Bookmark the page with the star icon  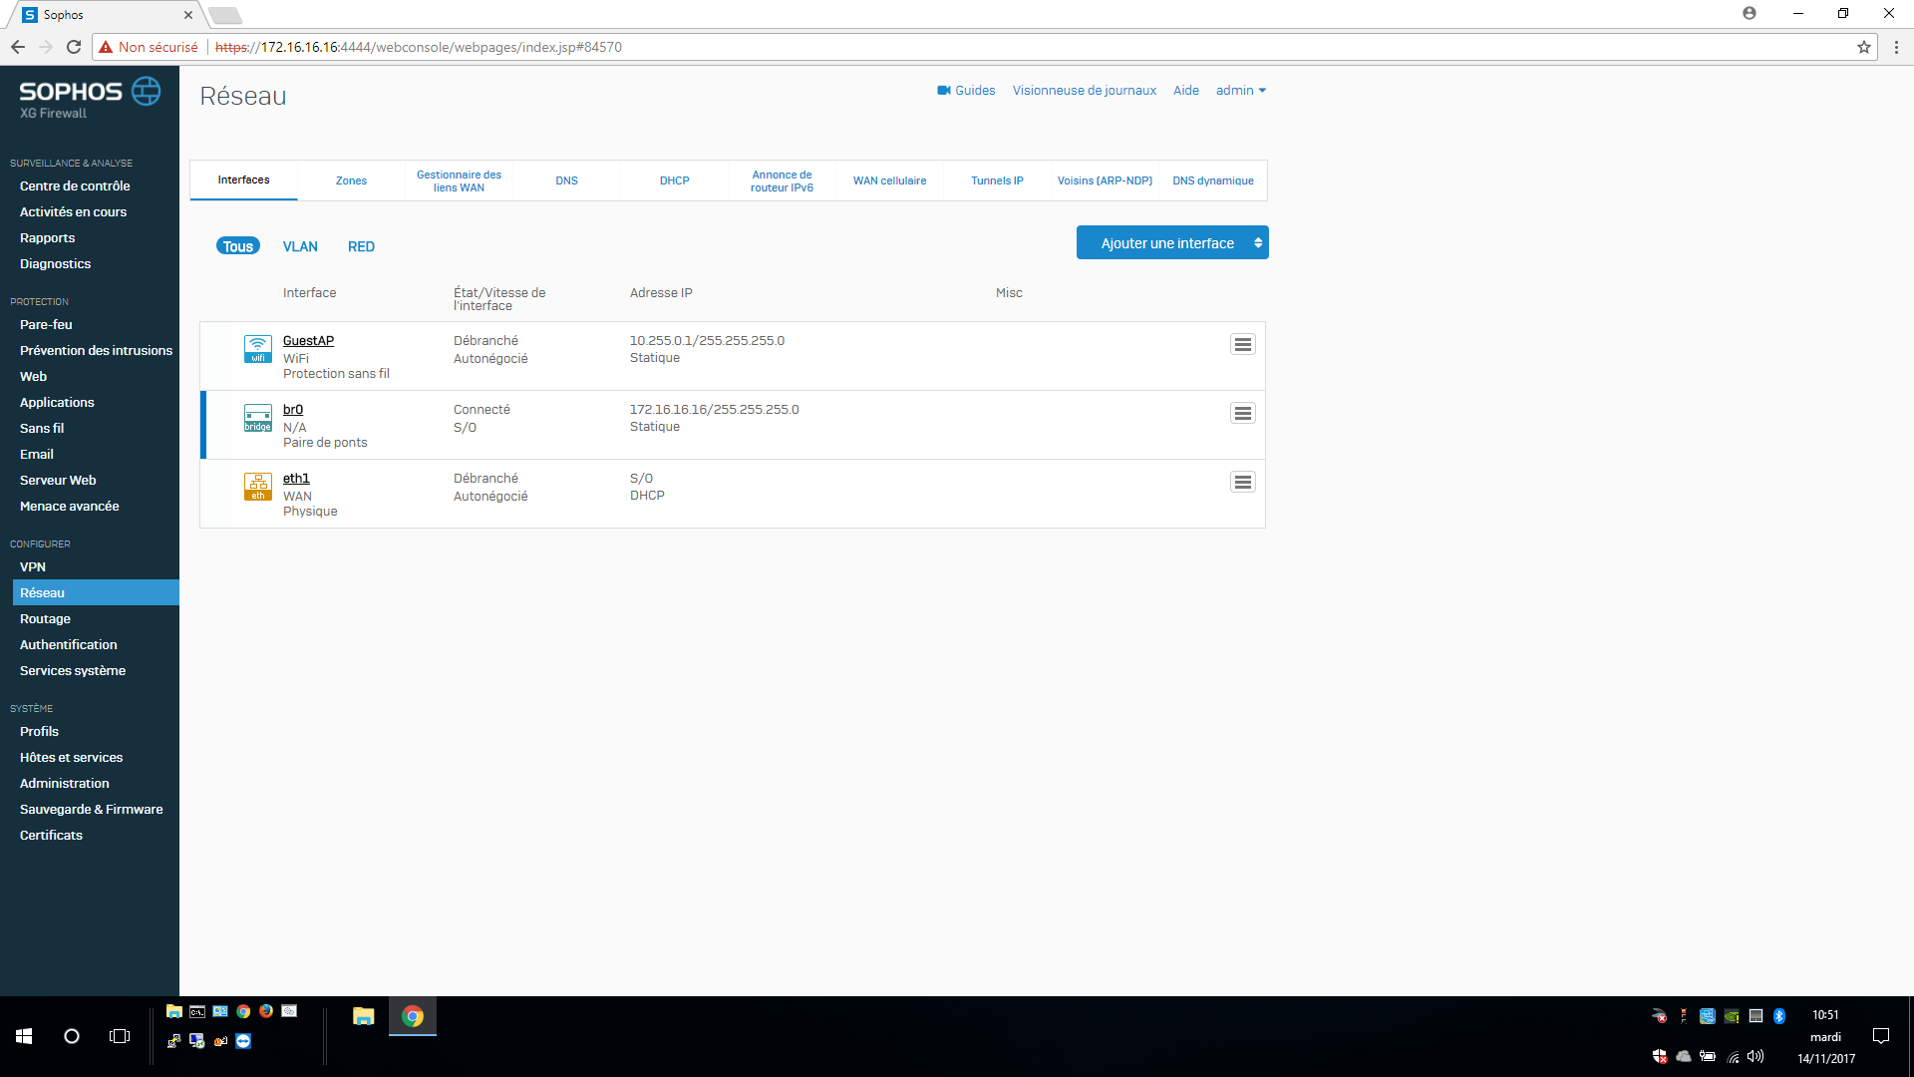(1863, 47)
